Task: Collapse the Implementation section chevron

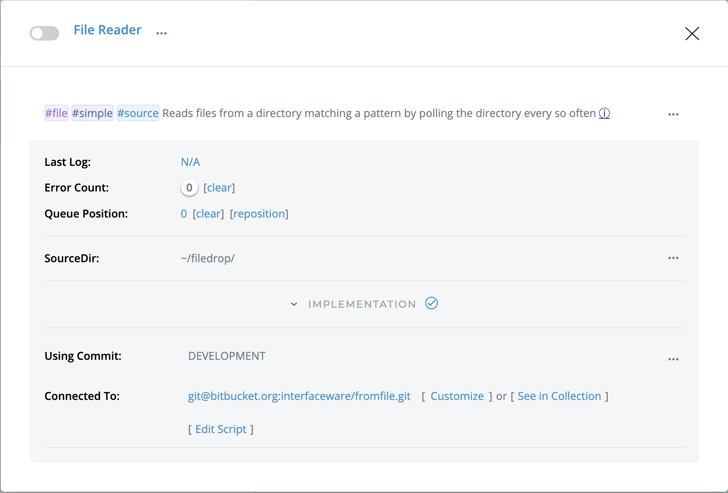Action: [294, 304]
